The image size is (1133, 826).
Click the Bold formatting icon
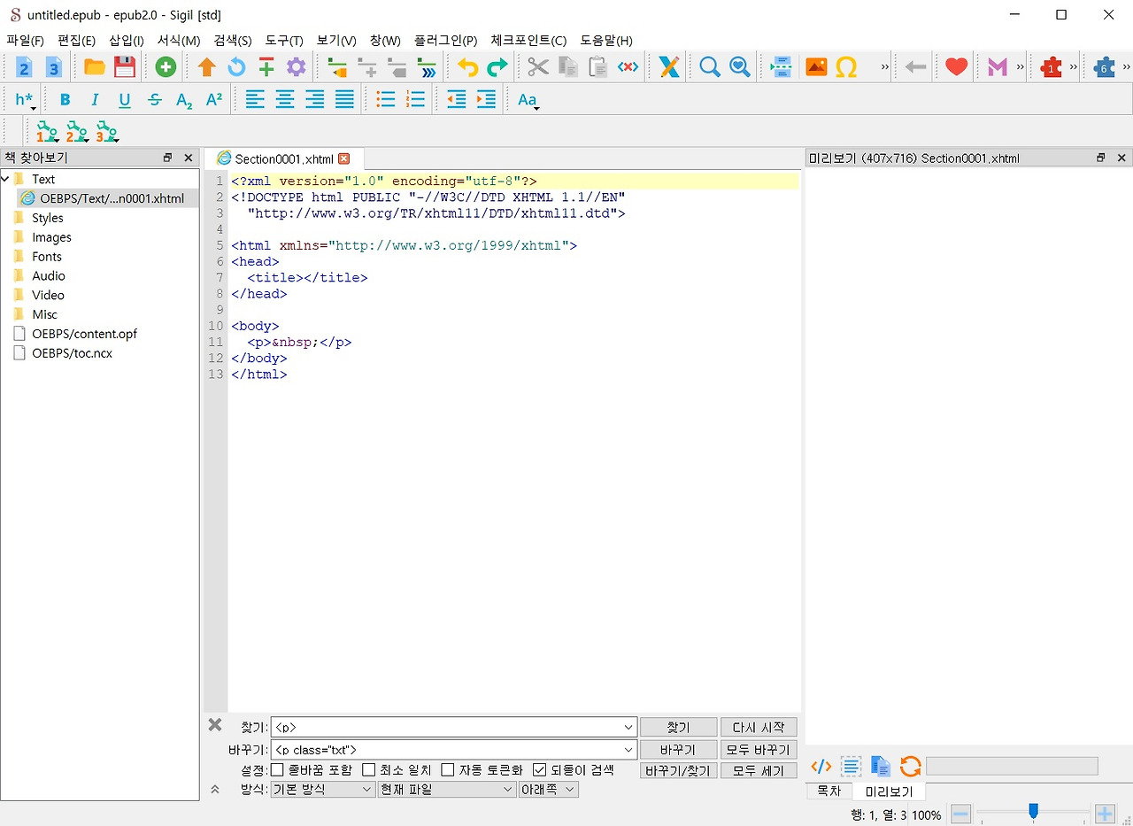click(65, 100)
